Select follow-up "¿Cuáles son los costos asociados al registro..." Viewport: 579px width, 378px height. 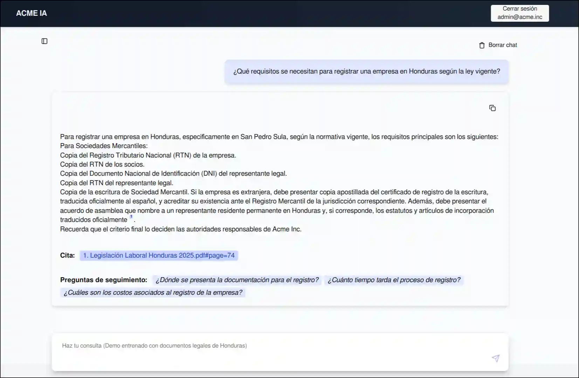(153, 293)
